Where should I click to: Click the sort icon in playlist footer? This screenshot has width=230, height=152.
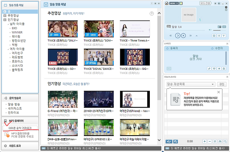coord(220,141)
